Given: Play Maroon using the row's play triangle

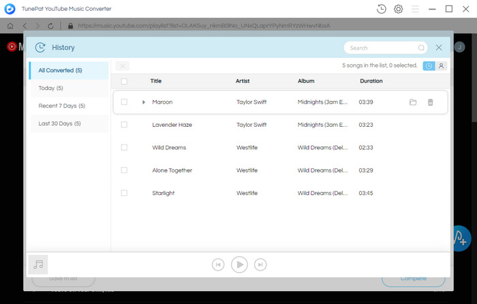Looking at the screenshot, I should [144, 102].
